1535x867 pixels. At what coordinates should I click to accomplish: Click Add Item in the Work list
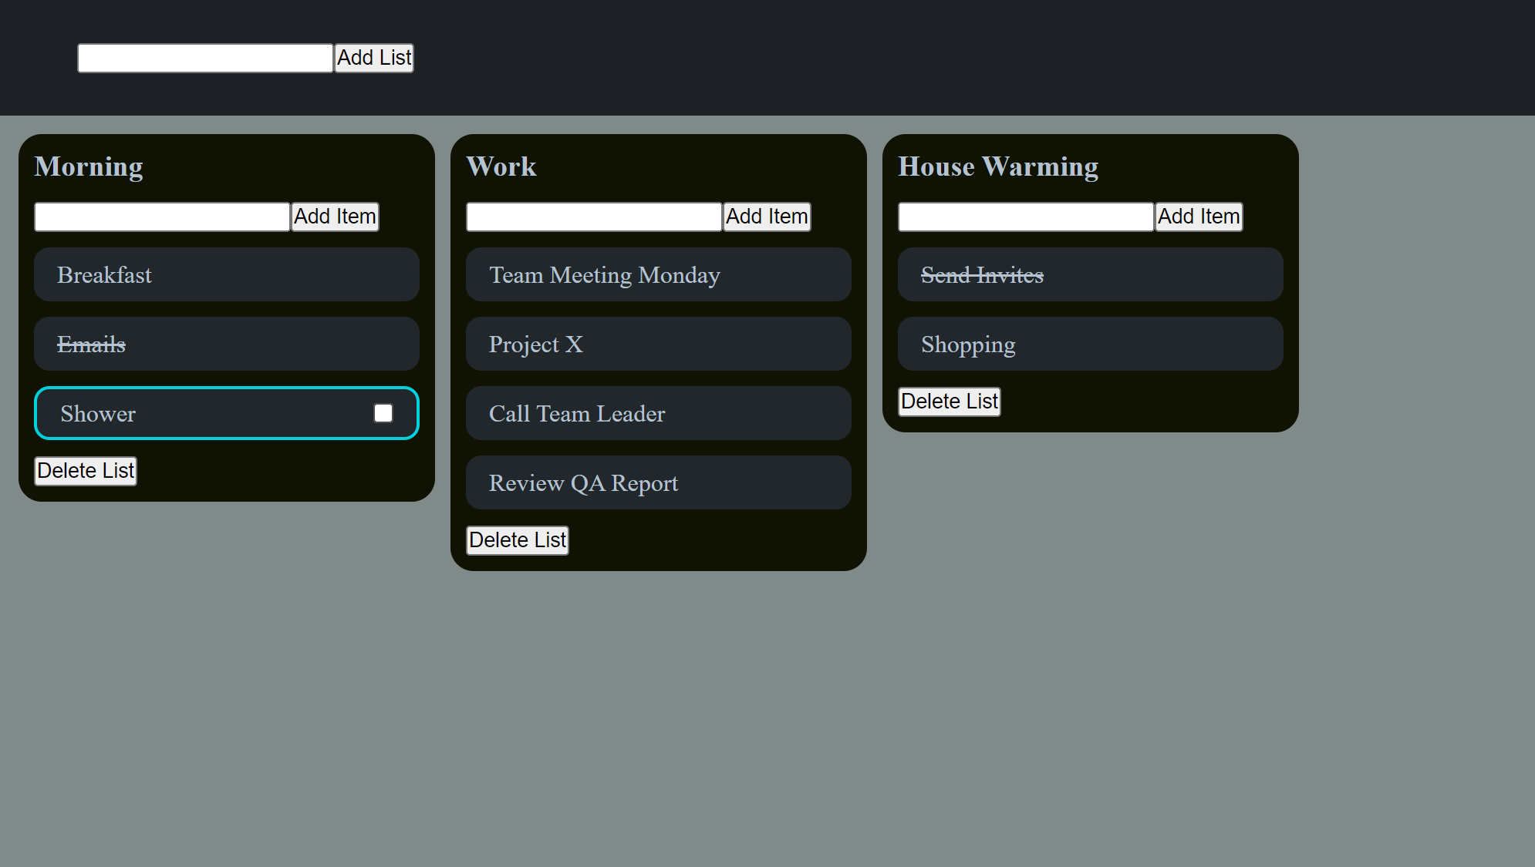coord(766,217)
